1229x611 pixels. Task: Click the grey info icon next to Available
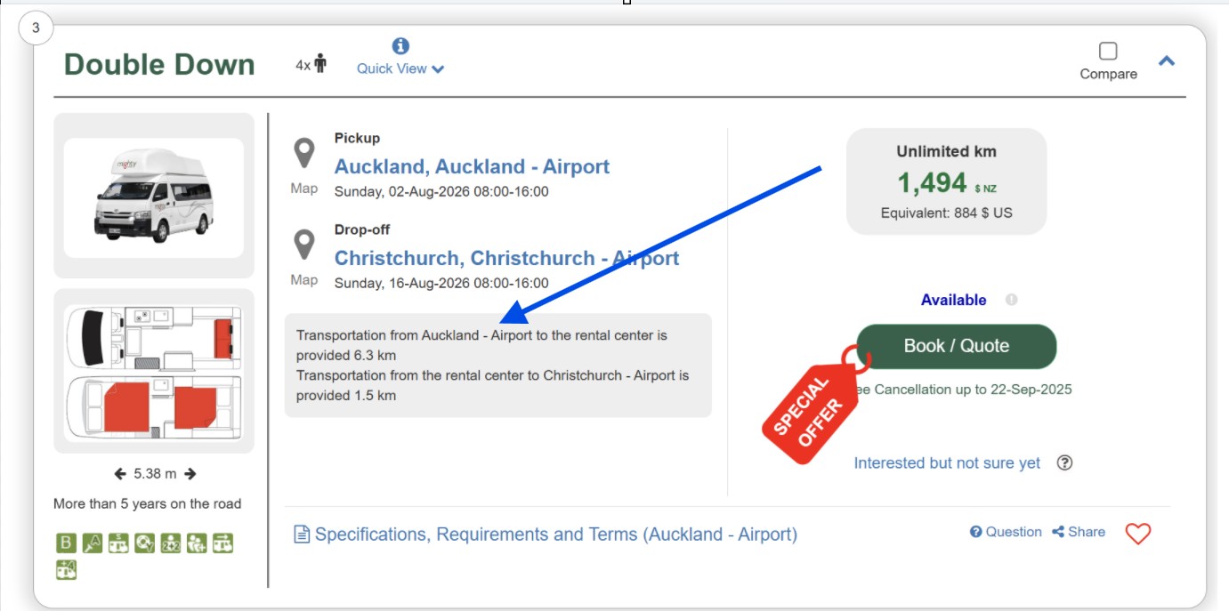pos(1011,300)
